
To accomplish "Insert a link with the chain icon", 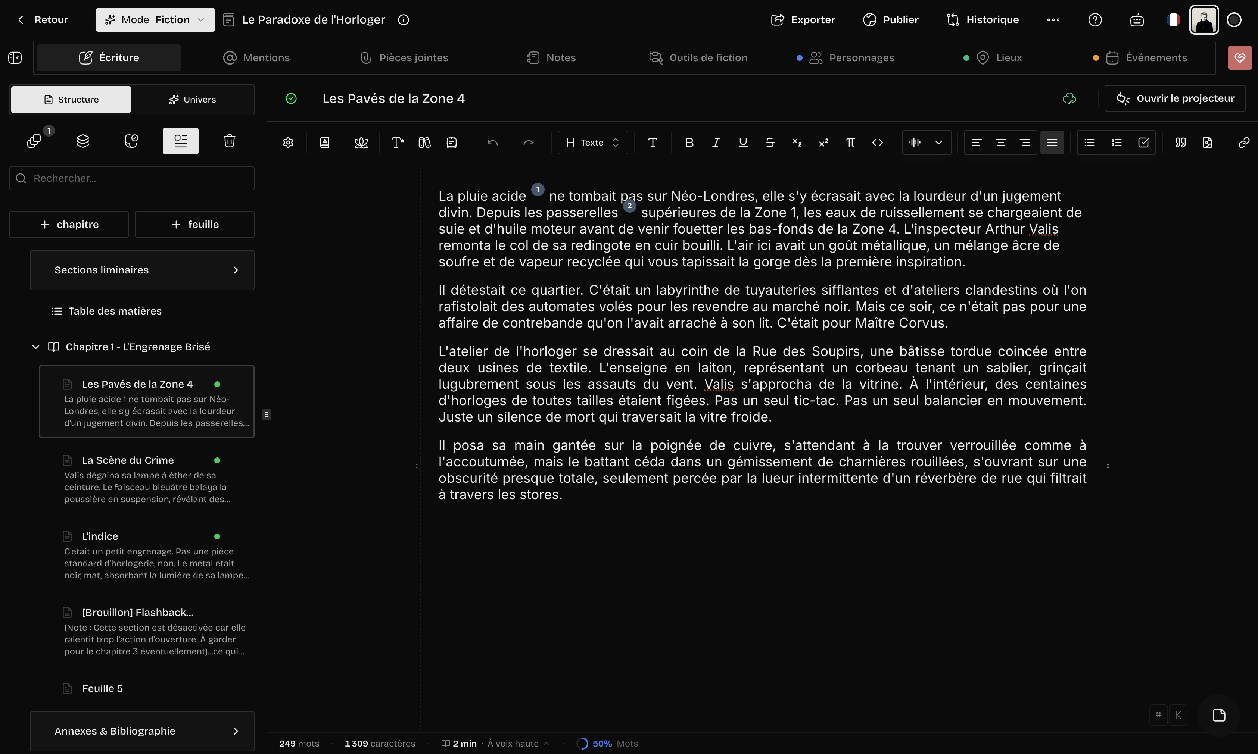I will coord(1244,142).
